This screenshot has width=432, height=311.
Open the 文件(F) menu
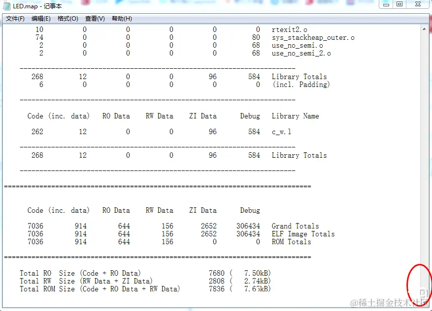(x=15, y=19)
